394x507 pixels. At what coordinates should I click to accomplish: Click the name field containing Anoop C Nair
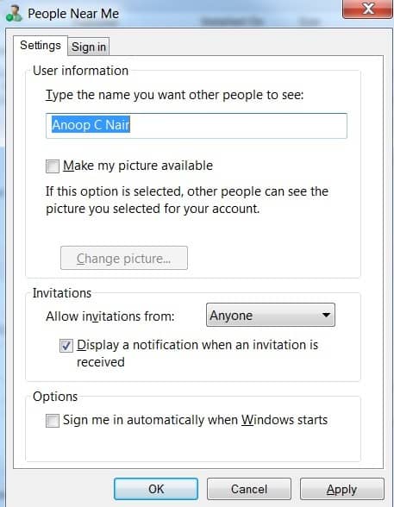coord(197,126)
